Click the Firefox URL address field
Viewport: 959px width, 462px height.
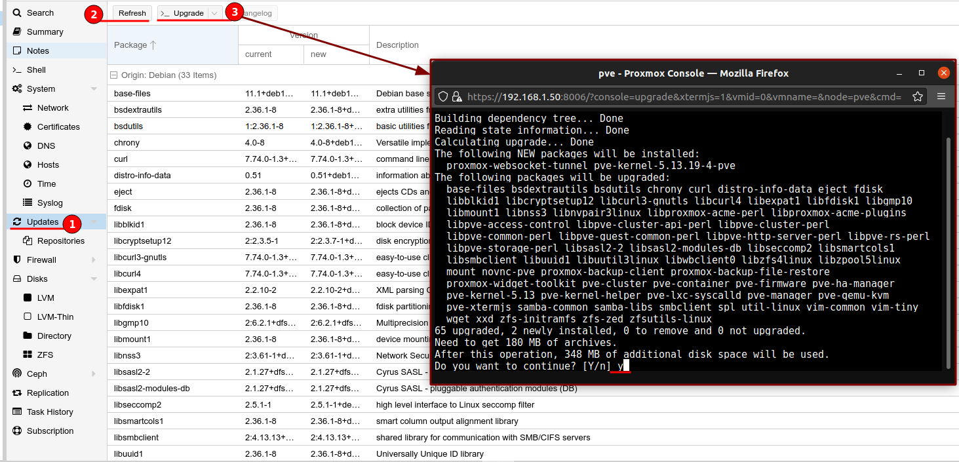coord(680,97)
